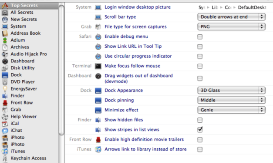This screenshot has height=163, width=273.
Task: Select the Adium duck icon in sidebar
Action: [x=5, y=40]
